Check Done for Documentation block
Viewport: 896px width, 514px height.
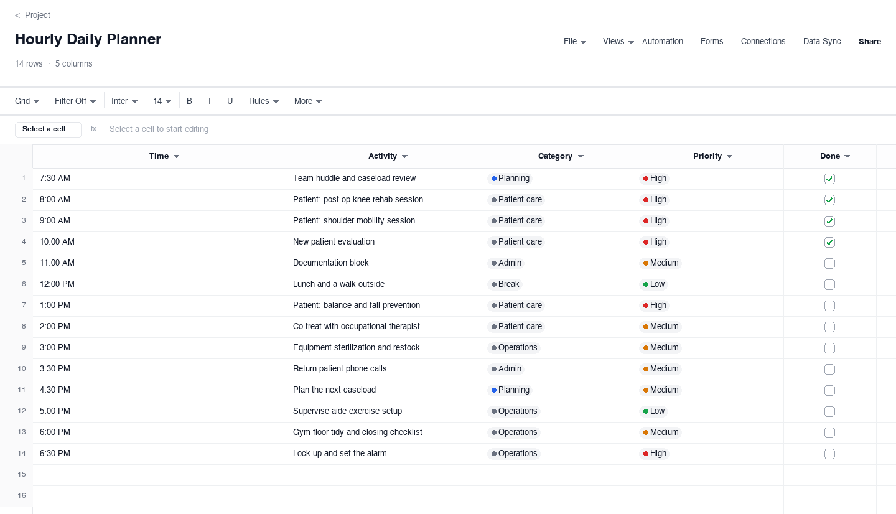coord(829,263)
